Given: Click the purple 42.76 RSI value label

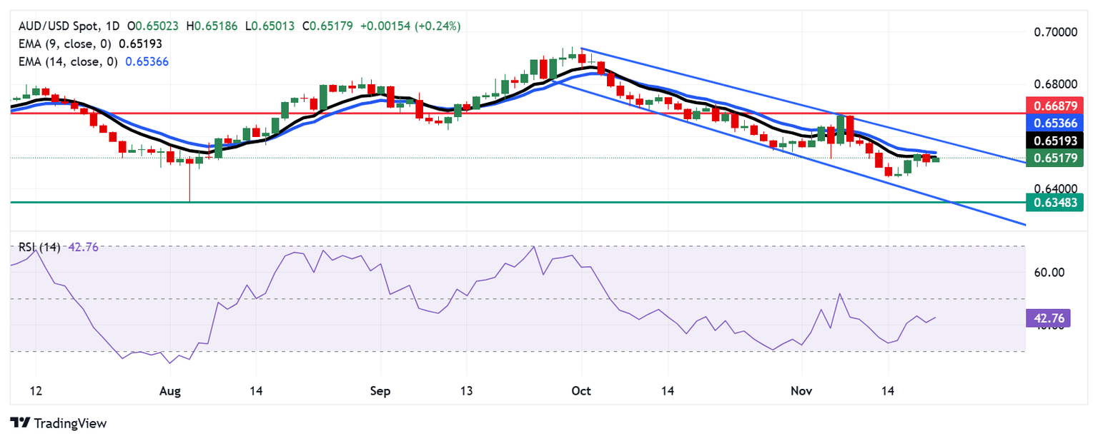Looking at the screenshot, I should tap(1048, 318).
